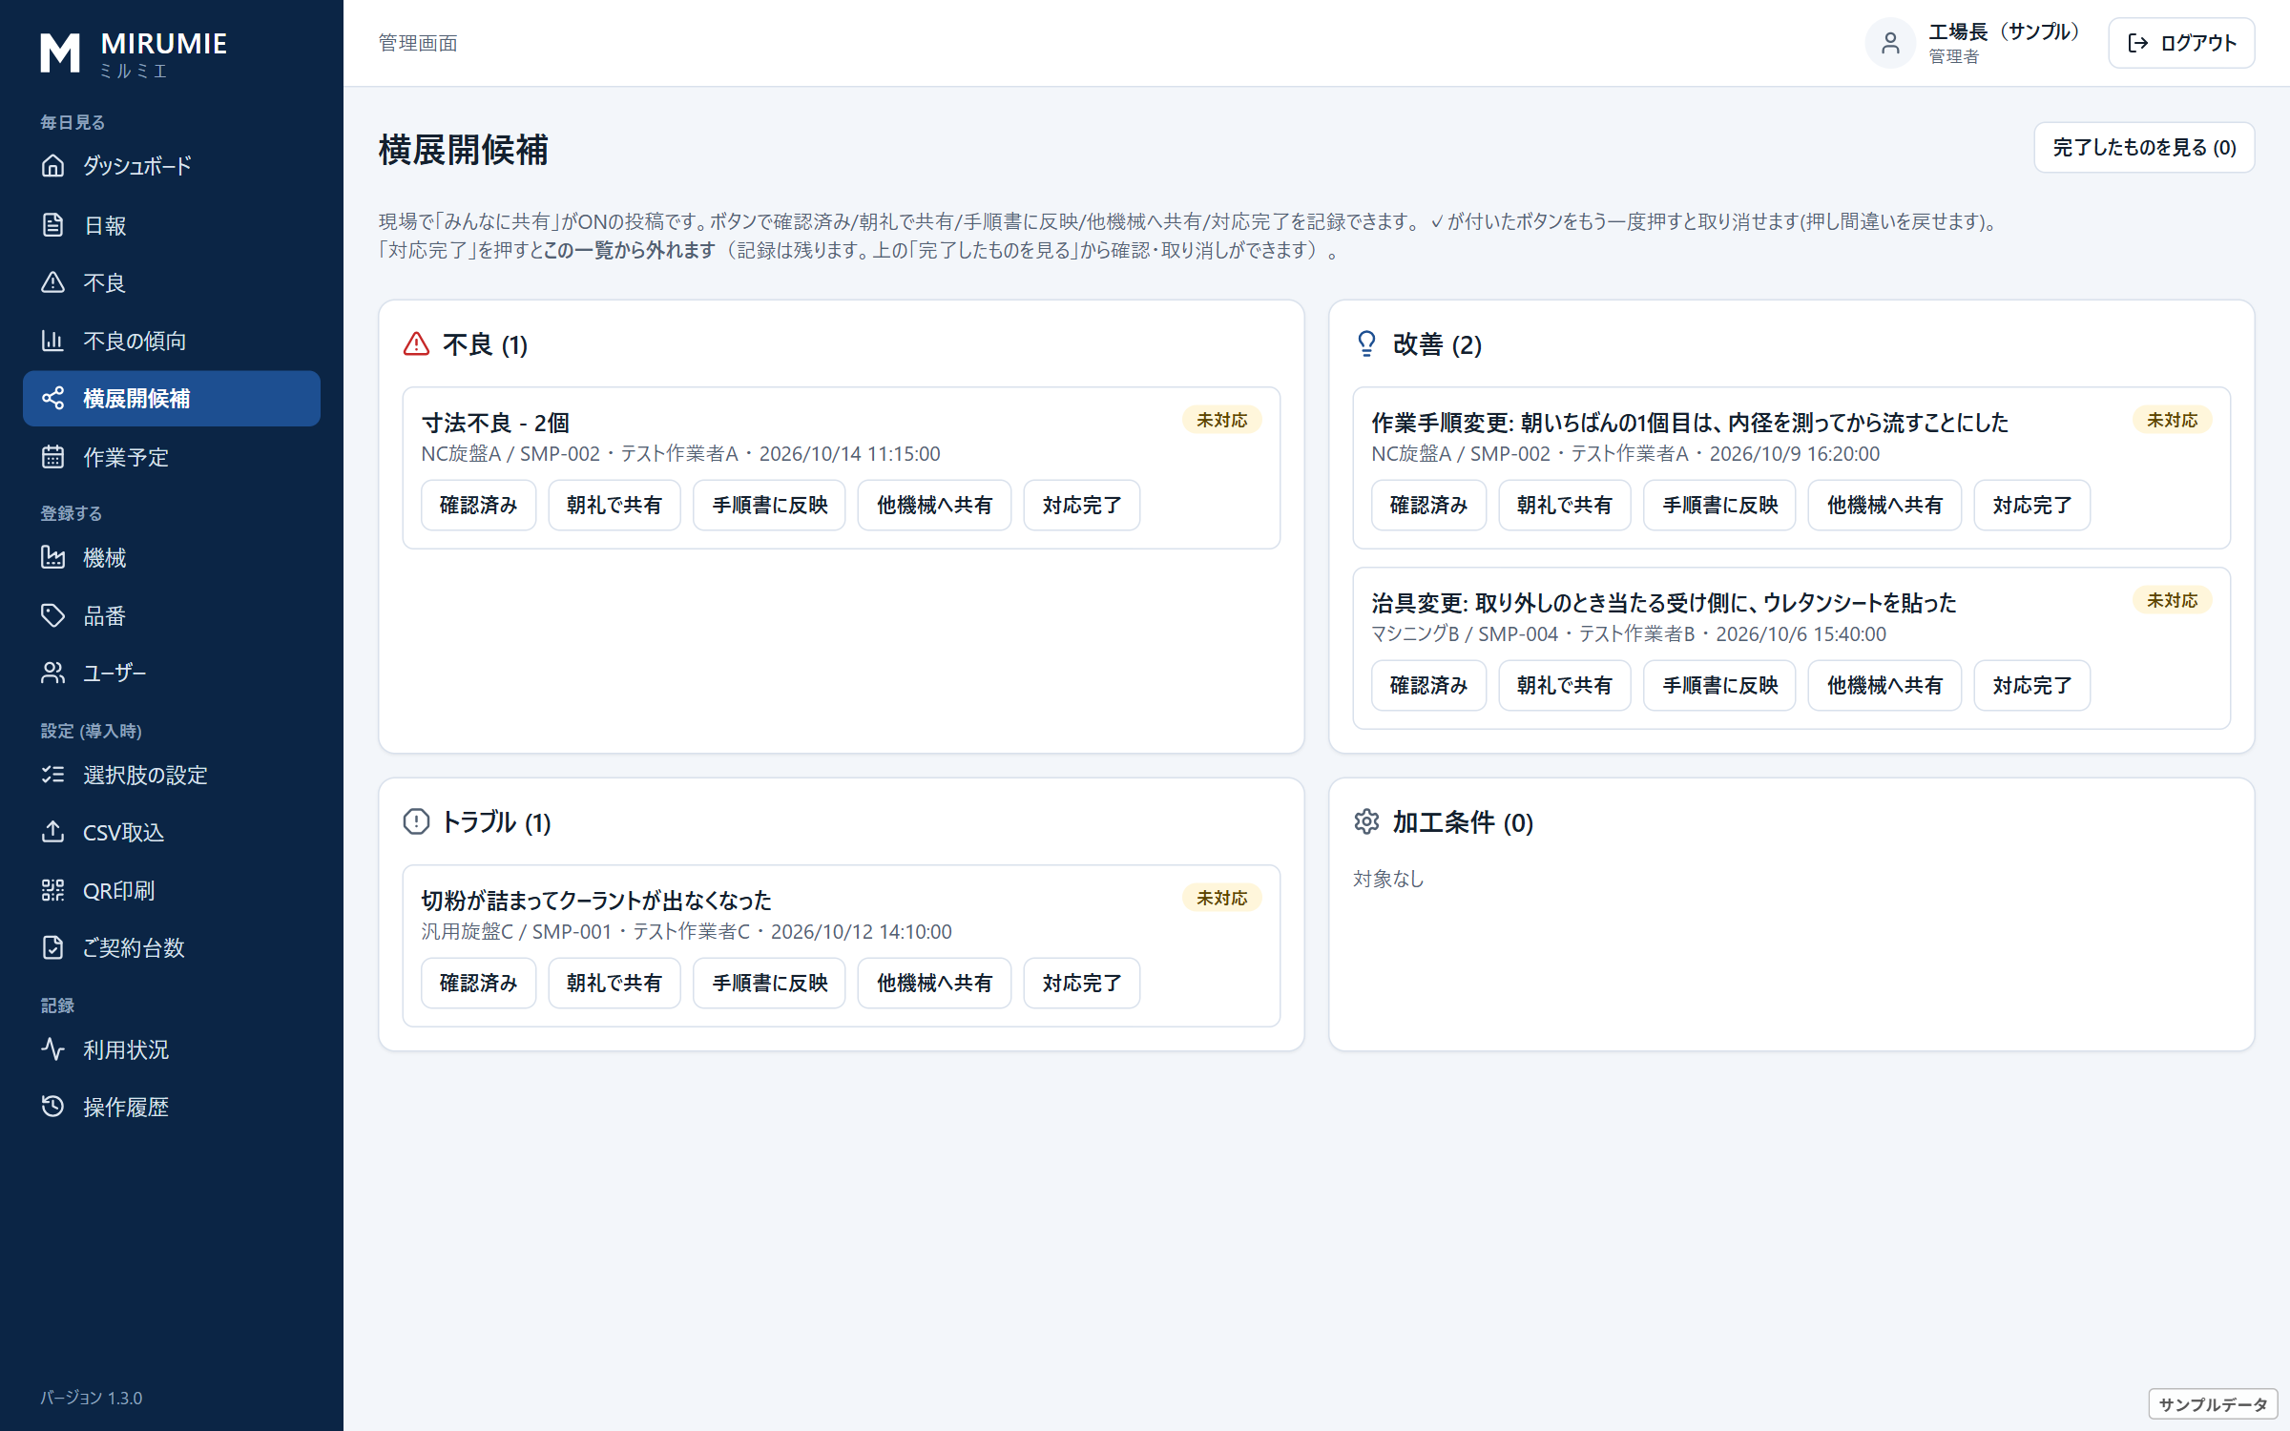The width and height of the screenshot is (2290, 1431).
Task: Click the サンプルデータ label at bottom right
Action: click(2213, 1404)
